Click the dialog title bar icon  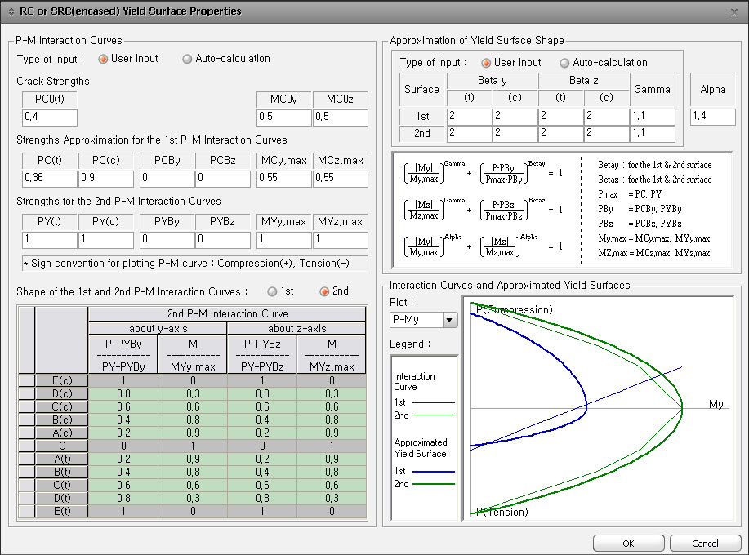(11, 11)
